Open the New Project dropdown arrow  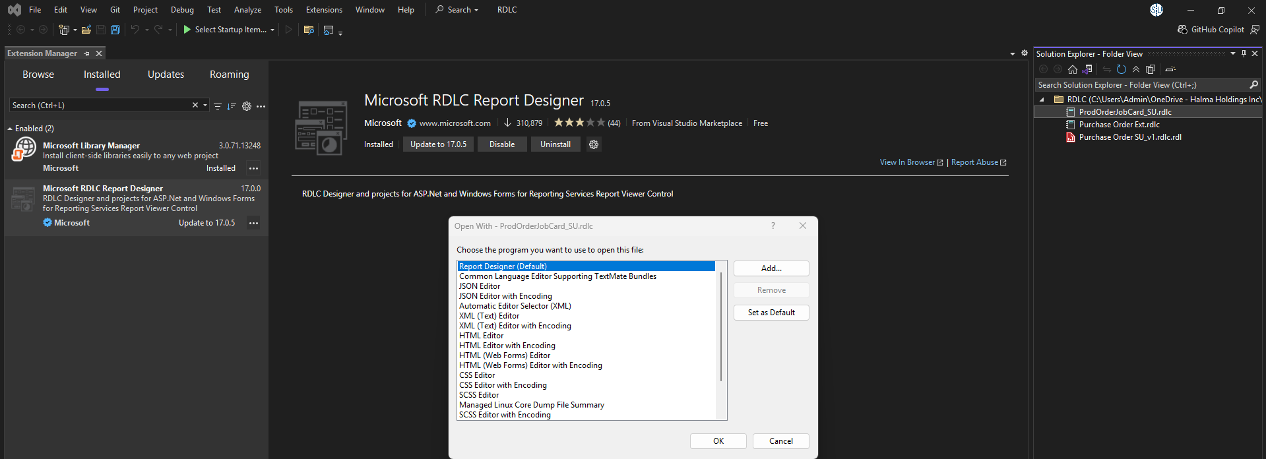click(75, 30)
